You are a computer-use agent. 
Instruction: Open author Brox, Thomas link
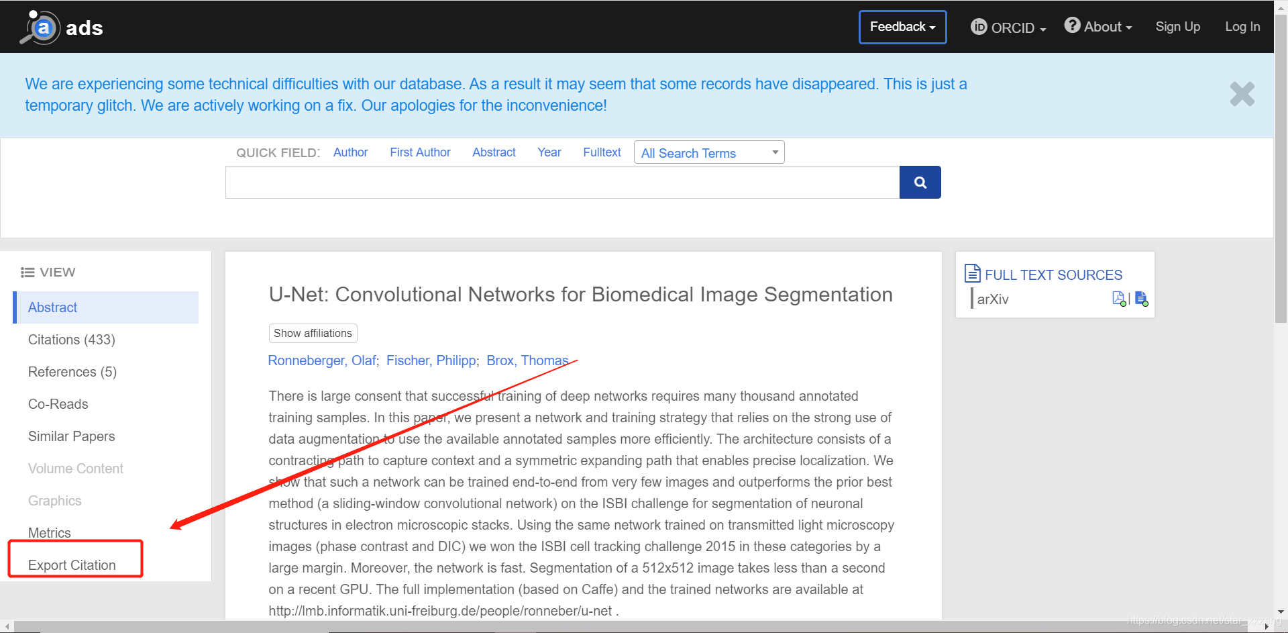tap(527, 360)
